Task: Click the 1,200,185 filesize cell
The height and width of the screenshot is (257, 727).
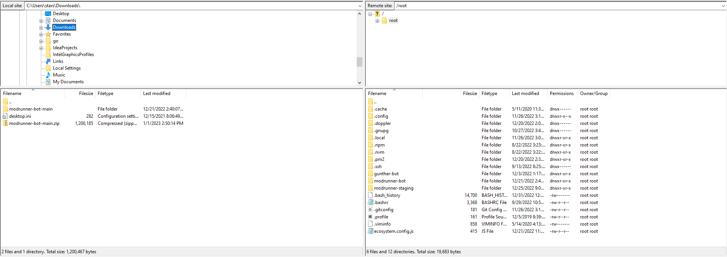Action: (x=84, y=123)
